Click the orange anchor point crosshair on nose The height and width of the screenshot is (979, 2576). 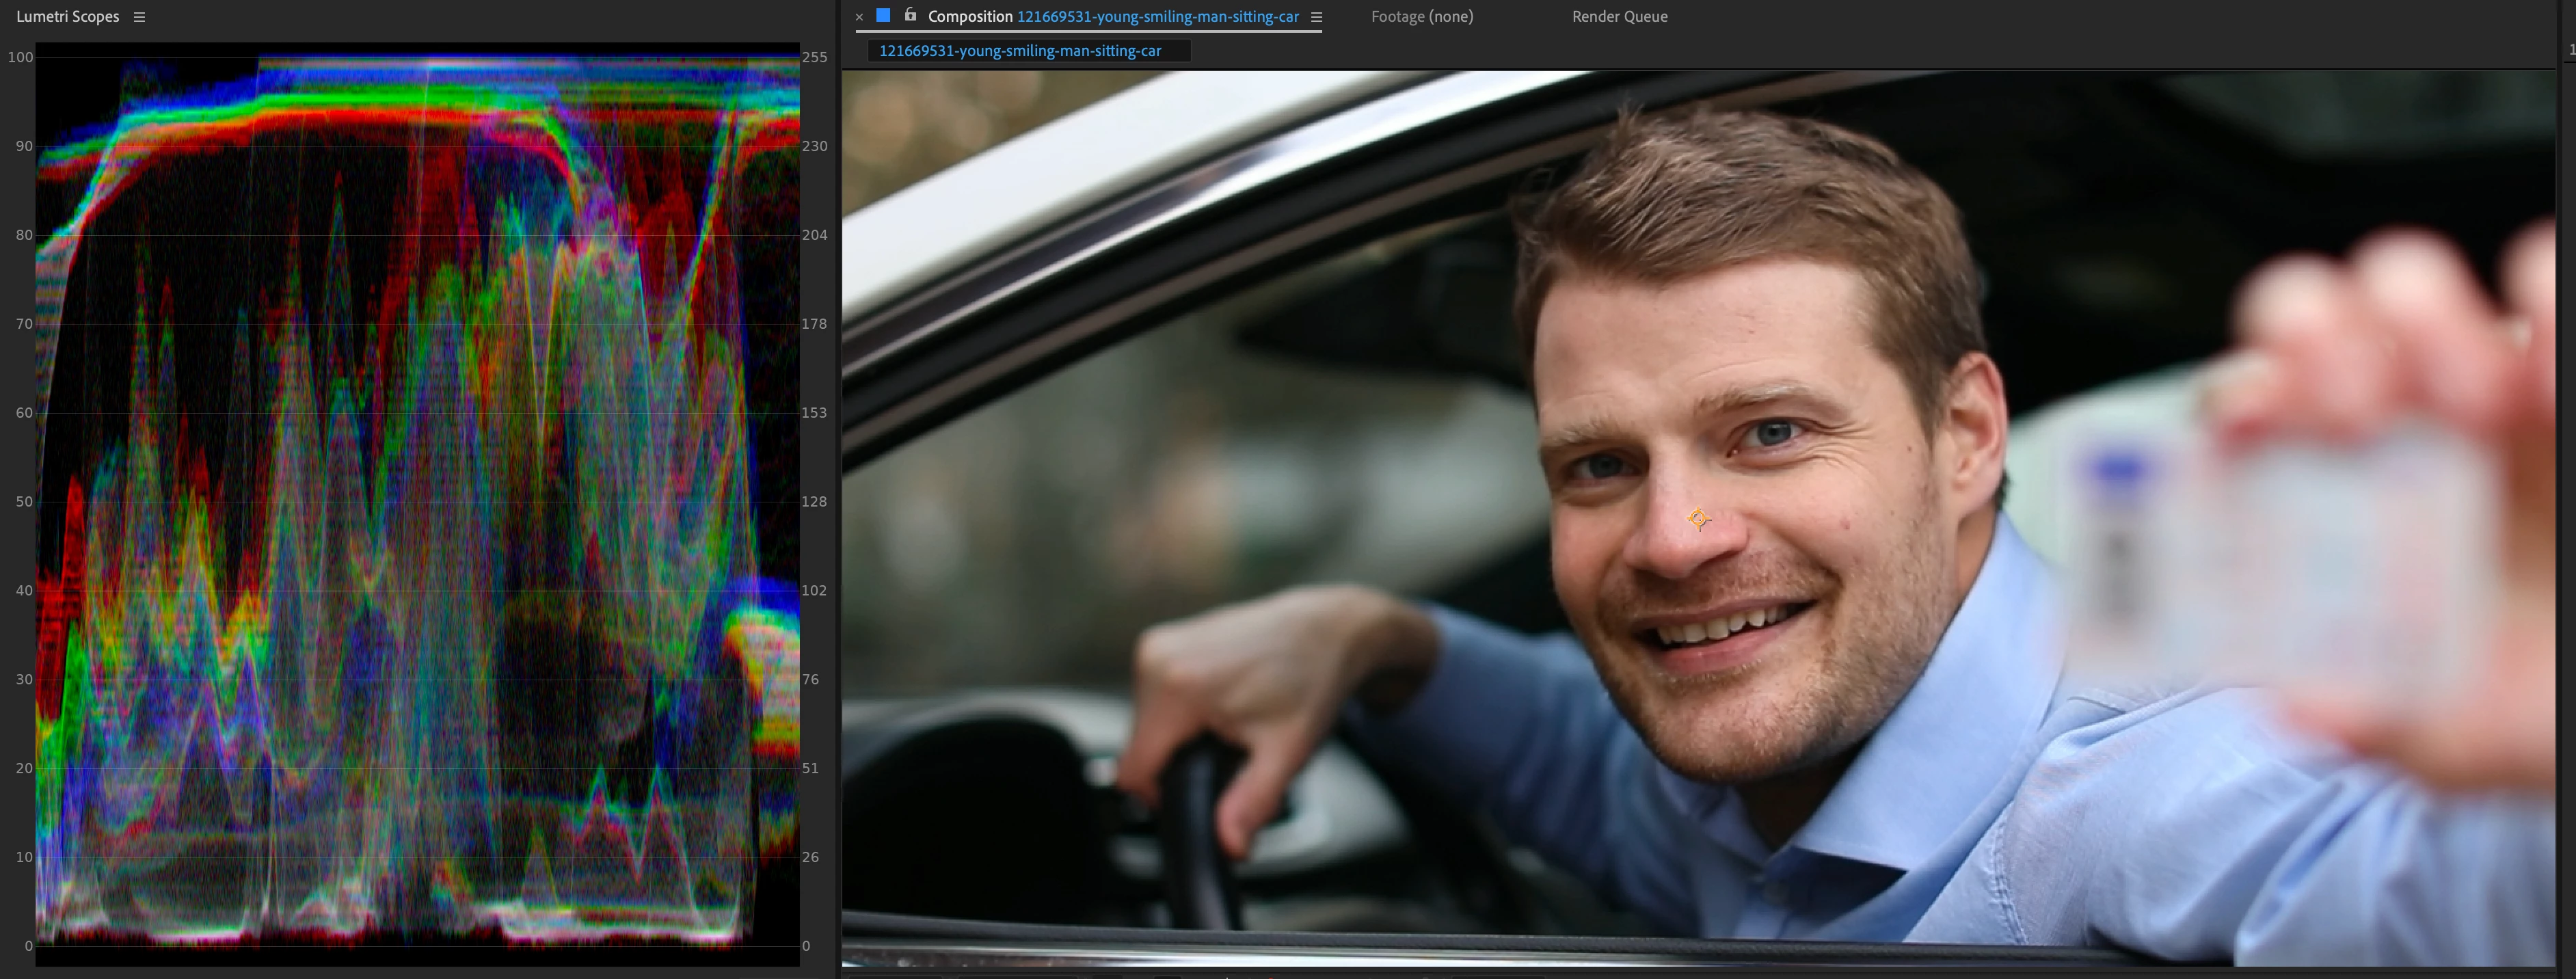pos(1698,519)
